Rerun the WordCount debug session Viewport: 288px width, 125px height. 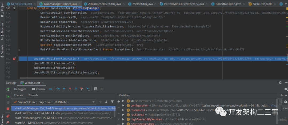coord(8,89)
